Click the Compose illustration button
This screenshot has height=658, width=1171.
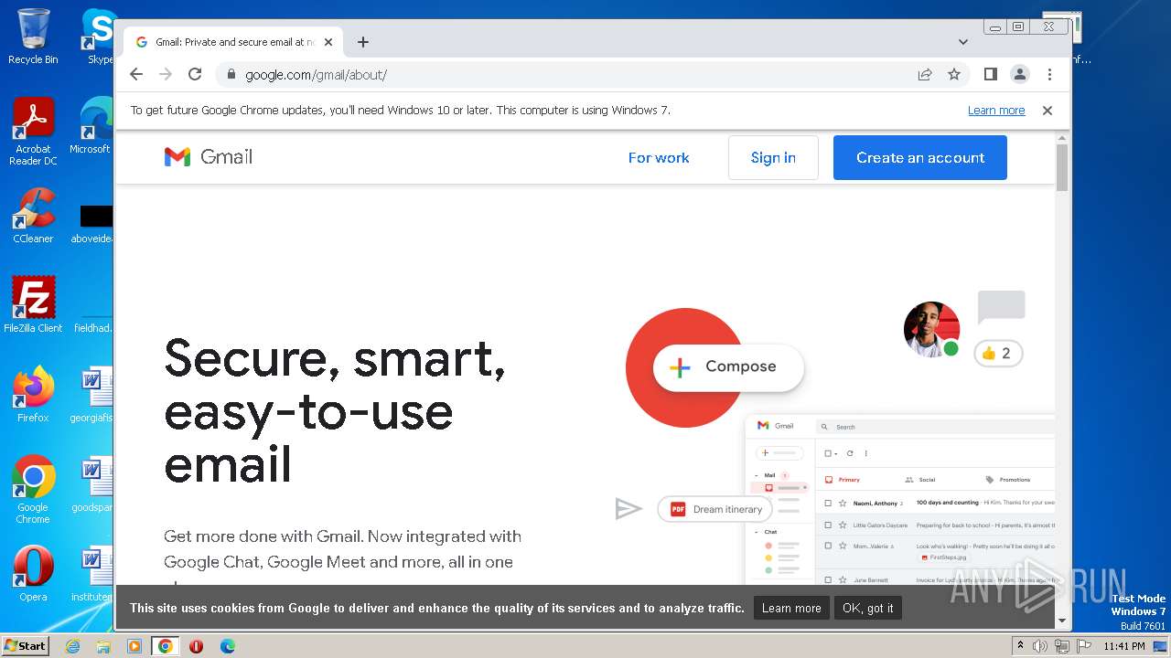[x=728, y=366]
